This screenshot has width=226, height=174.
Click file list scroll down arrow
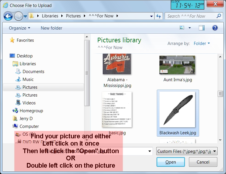click(x=220, y=140)
